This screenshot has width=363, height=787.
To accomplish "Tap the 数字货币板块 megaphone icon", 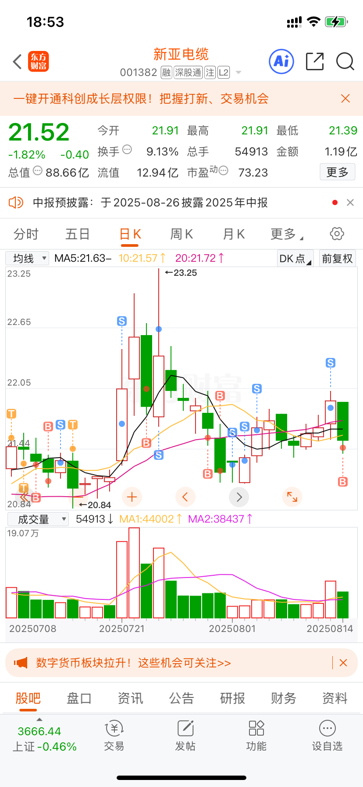I will click(x=21, y=663).
